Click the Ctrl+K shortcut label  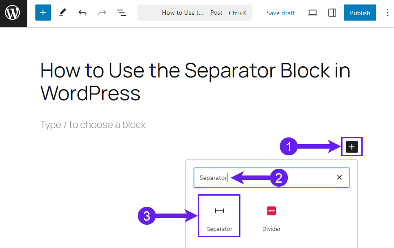238,13
